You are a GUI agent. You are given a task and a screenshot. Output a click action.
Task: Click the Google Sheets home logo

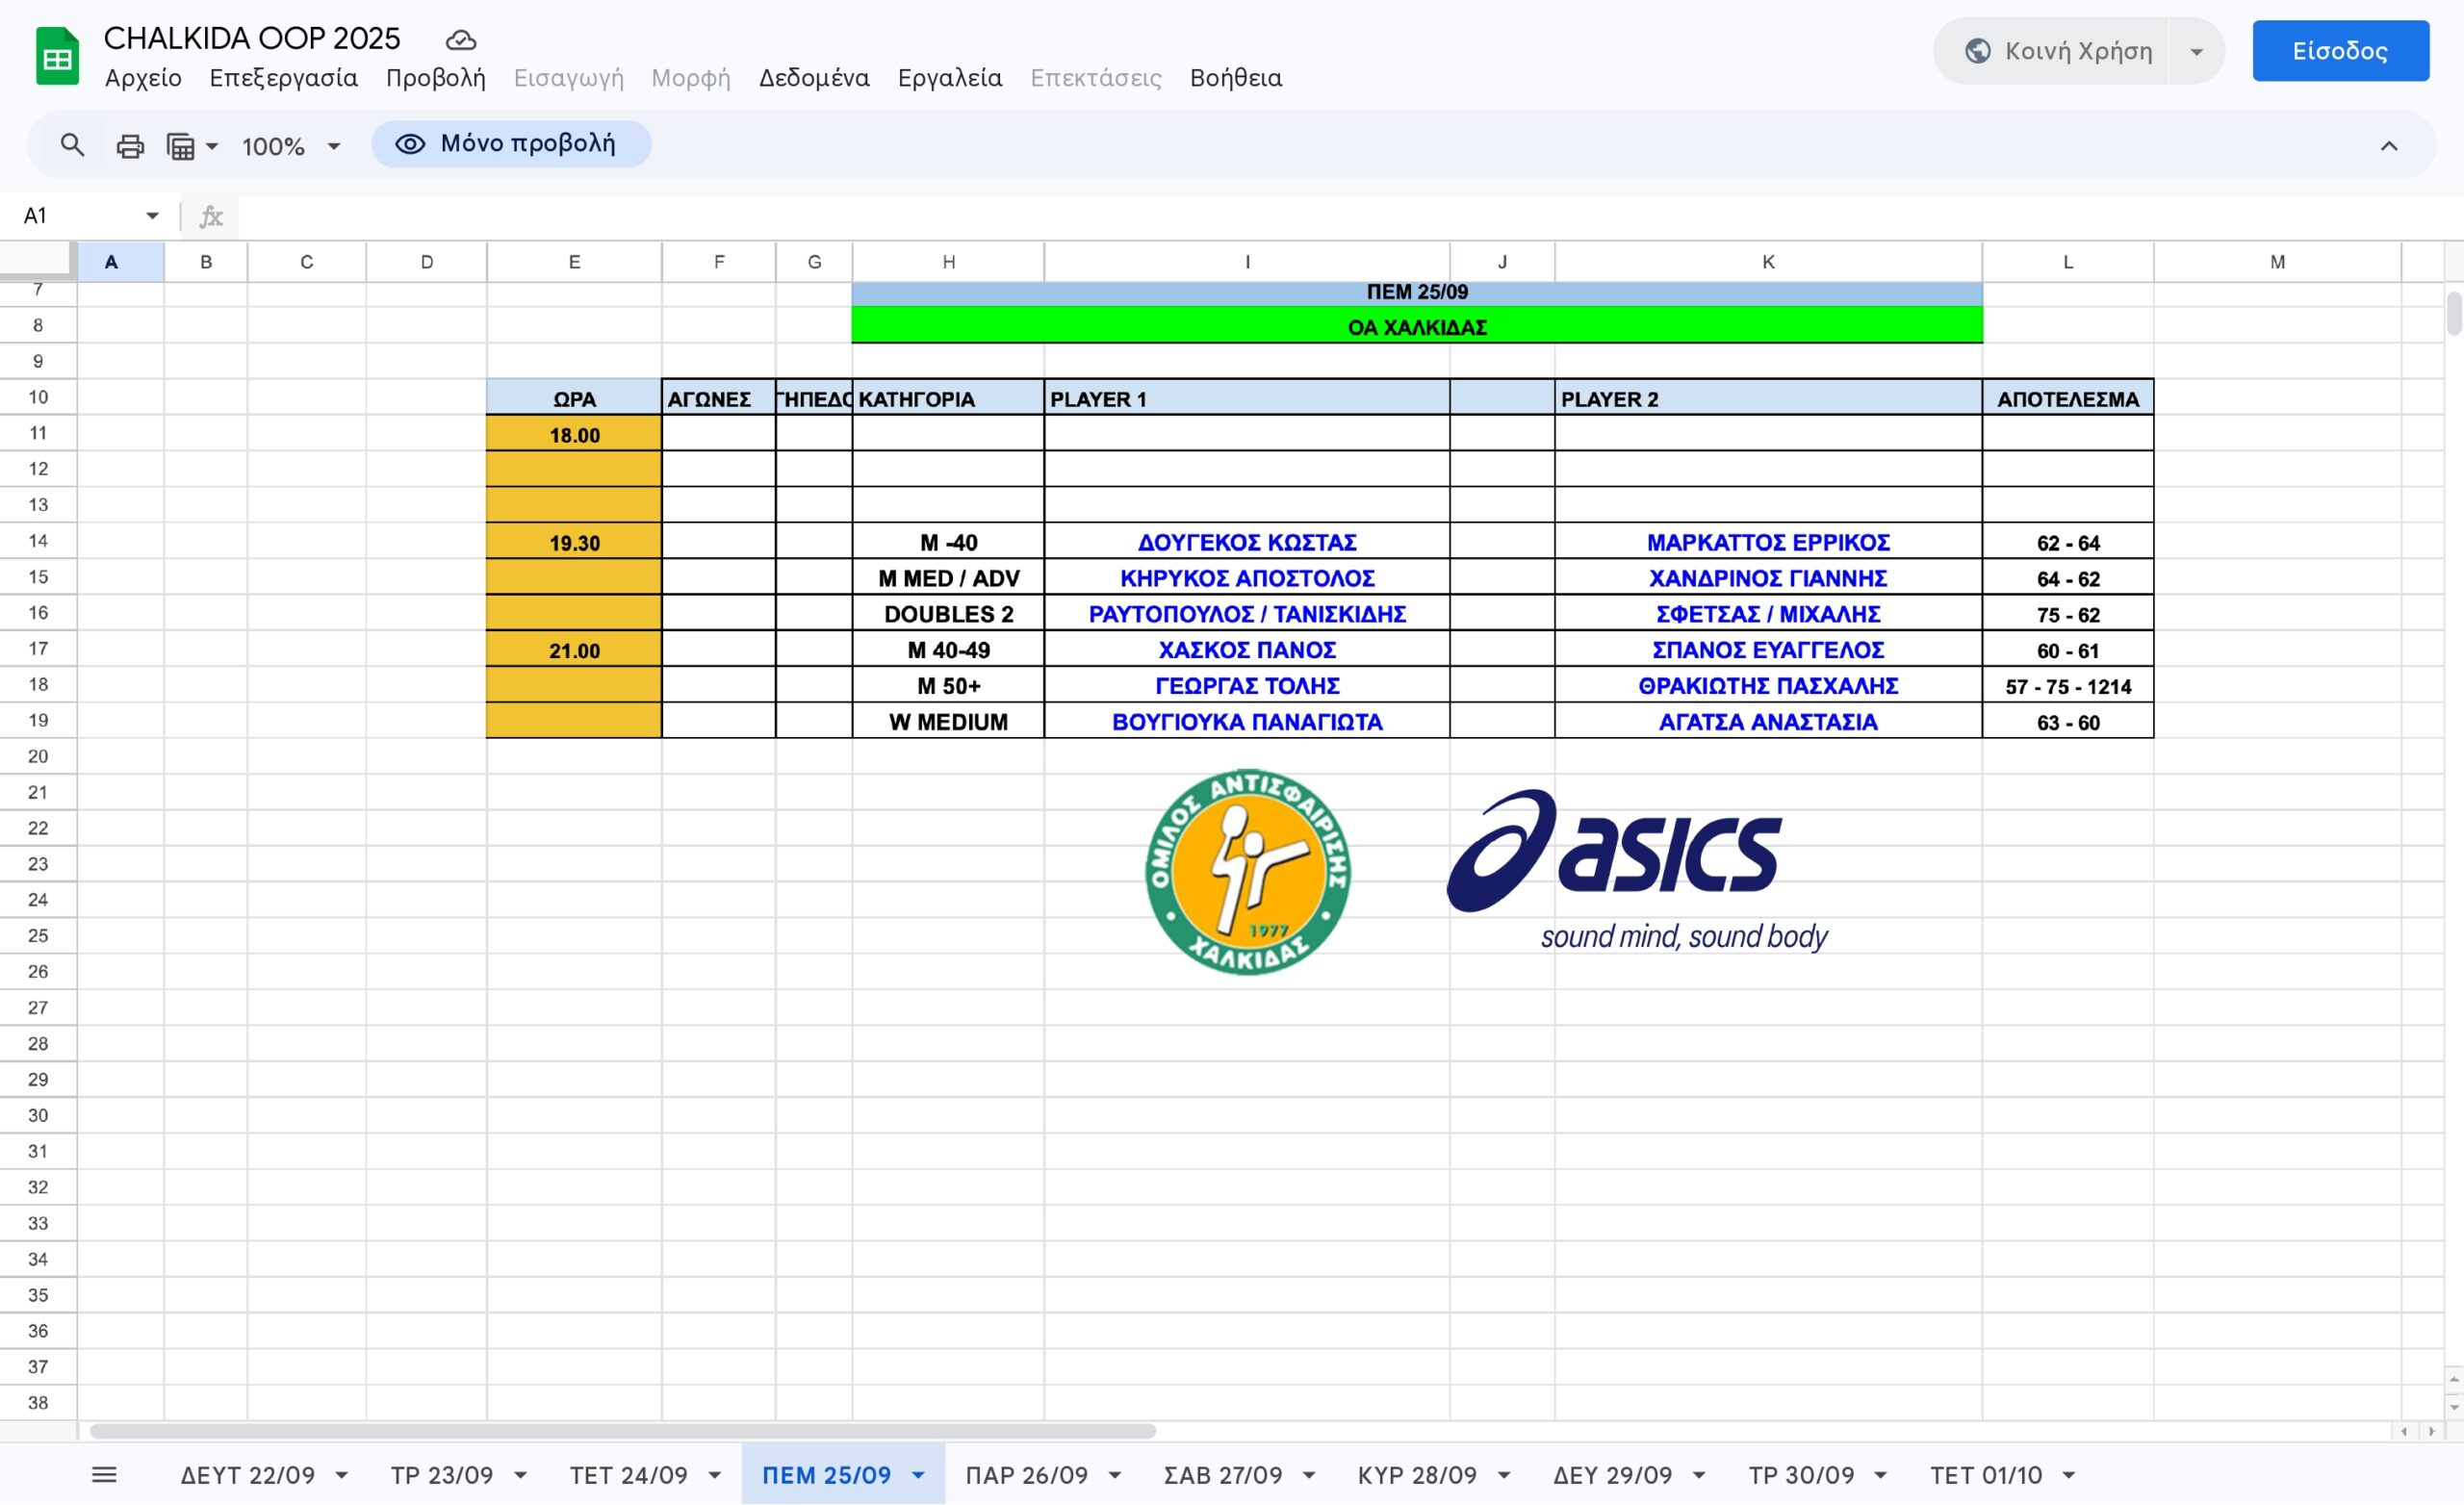point(57,57)
